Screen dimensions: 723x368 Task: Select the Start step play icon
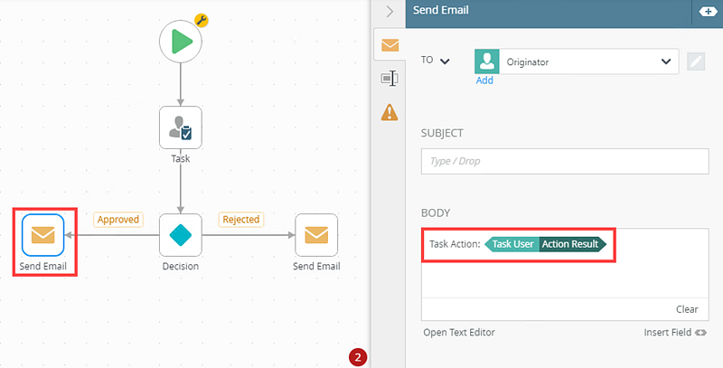pos(180,42)
